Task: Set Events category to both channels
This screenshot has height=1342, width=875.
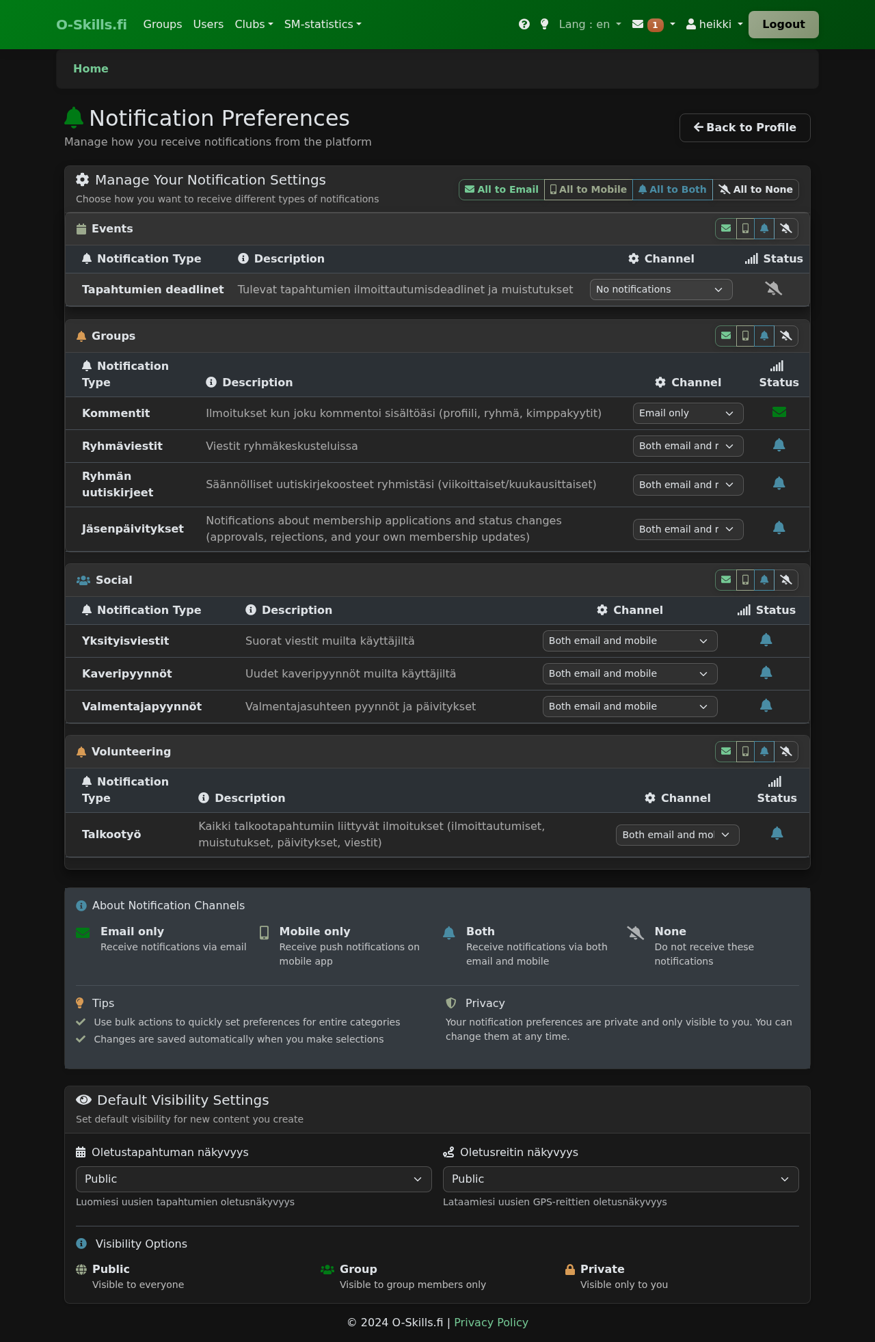Action: coord(764,228)
